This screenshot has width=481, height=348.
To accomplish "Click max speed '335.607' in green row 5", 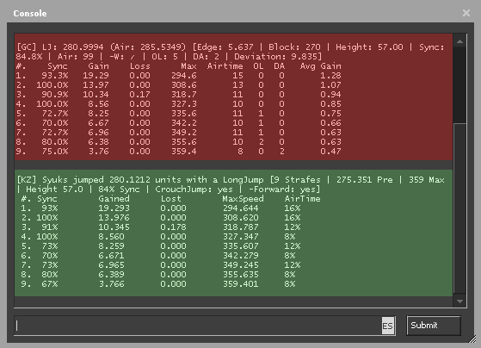I will [241, 246].
